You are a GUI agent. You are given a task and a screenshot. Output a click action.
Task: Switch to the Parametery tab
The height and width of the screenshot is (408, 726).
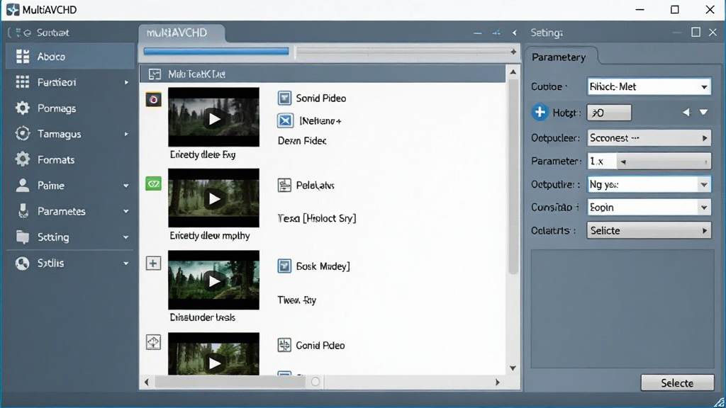(x=559, y=57)
